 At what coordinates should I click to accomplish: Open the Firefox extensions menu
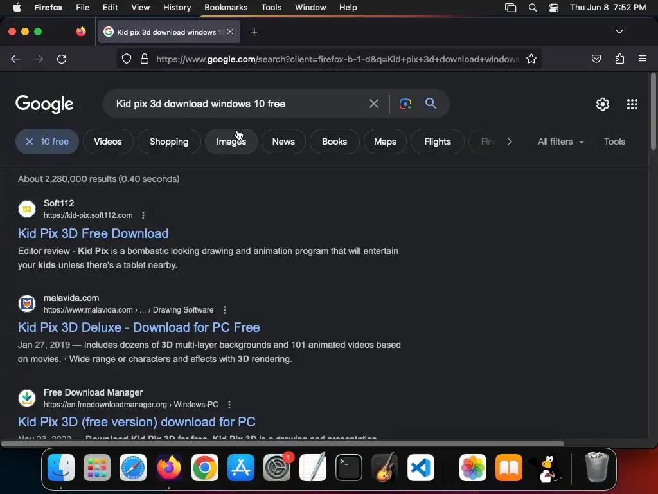click(x=619, y=59)
